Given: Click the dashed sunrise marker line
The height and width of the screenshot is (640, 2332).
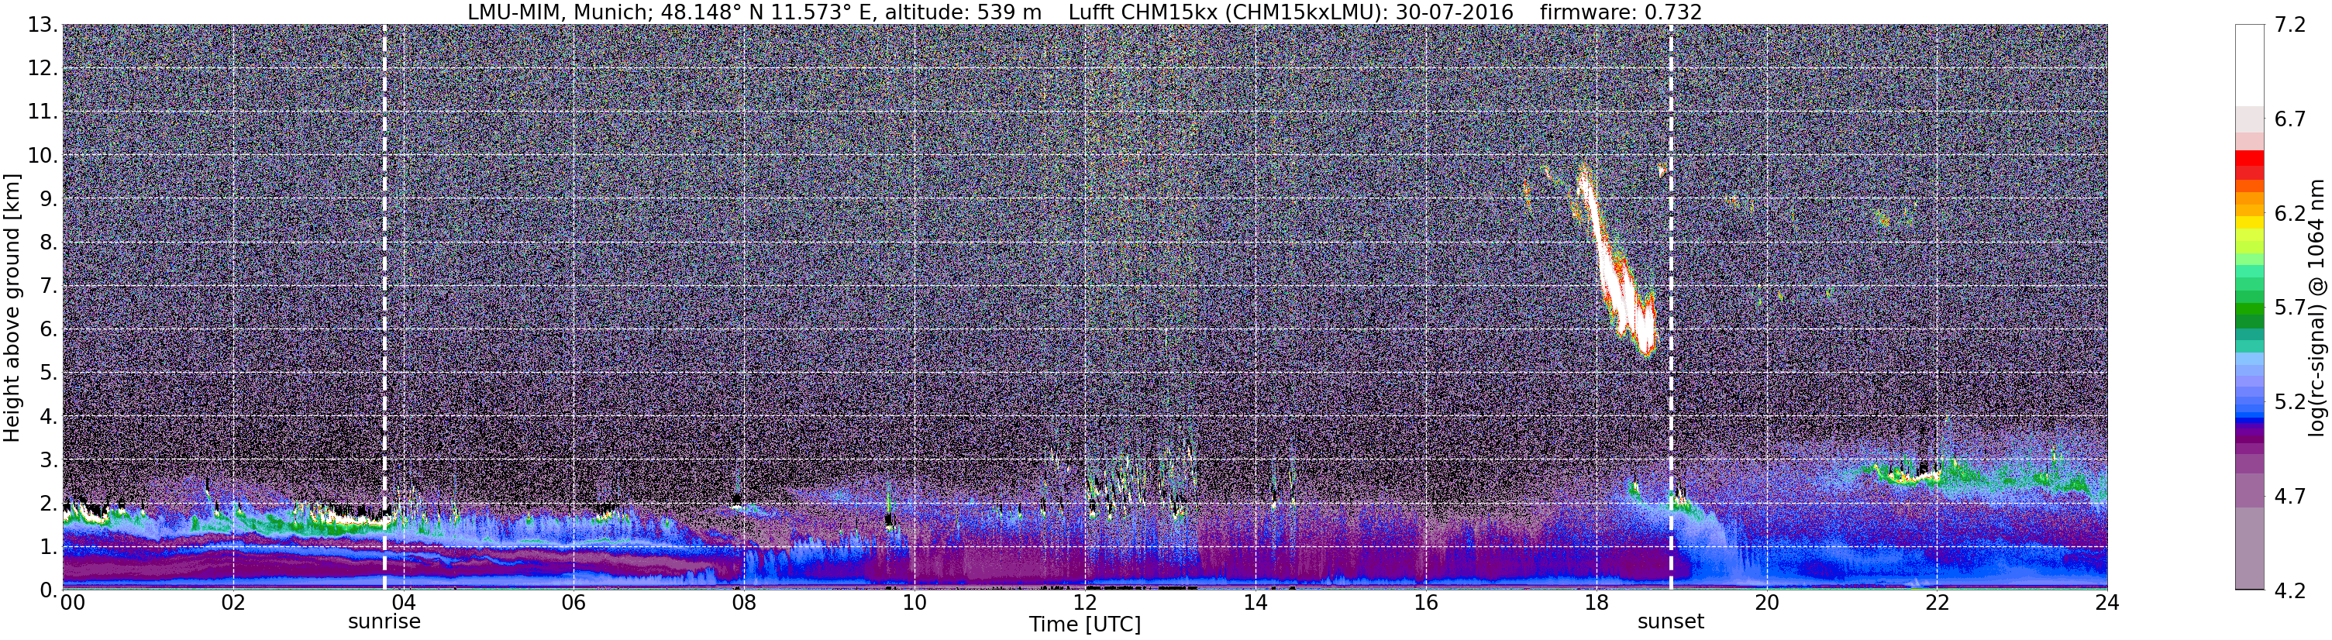Looking at the screenshot, I should (384, 308).
